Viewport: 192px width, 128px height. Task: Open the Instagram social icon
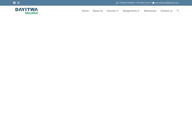(x=18, y=3)
